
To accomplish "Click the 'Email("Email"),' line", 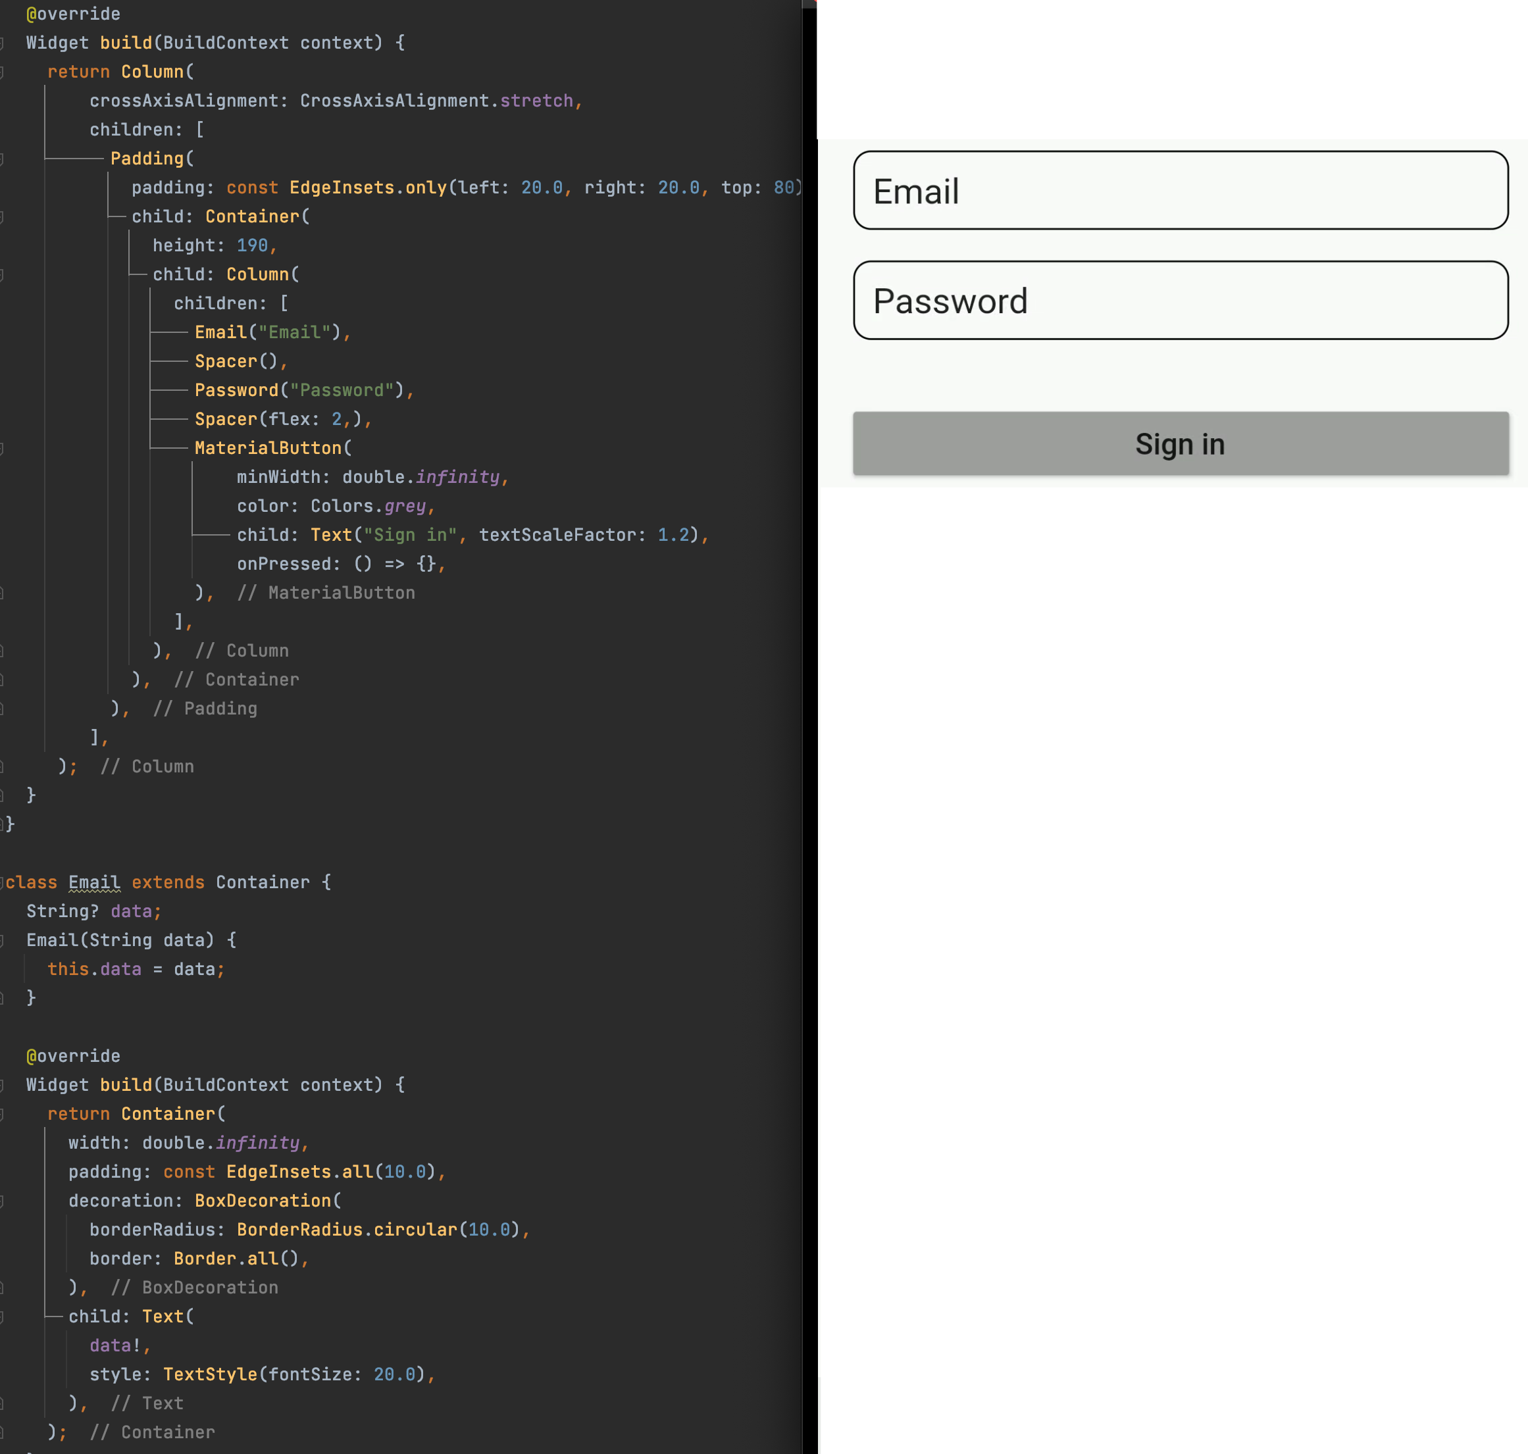I will [273, 332].
